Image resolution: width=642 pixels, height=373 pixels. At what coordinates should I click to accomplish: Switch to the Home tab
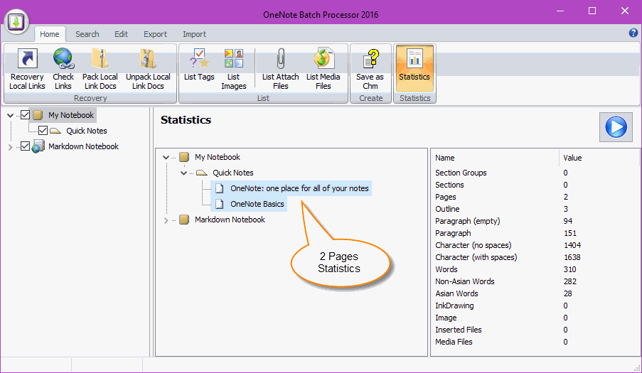click(50, 34)
